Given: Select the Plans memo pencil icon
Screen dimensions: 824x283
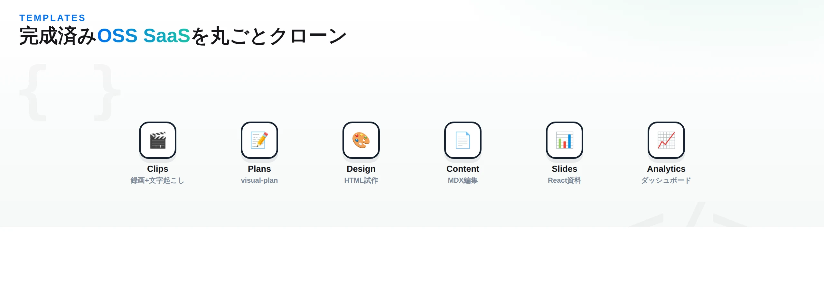Looking at the screenshot, I should click(259, 140).
